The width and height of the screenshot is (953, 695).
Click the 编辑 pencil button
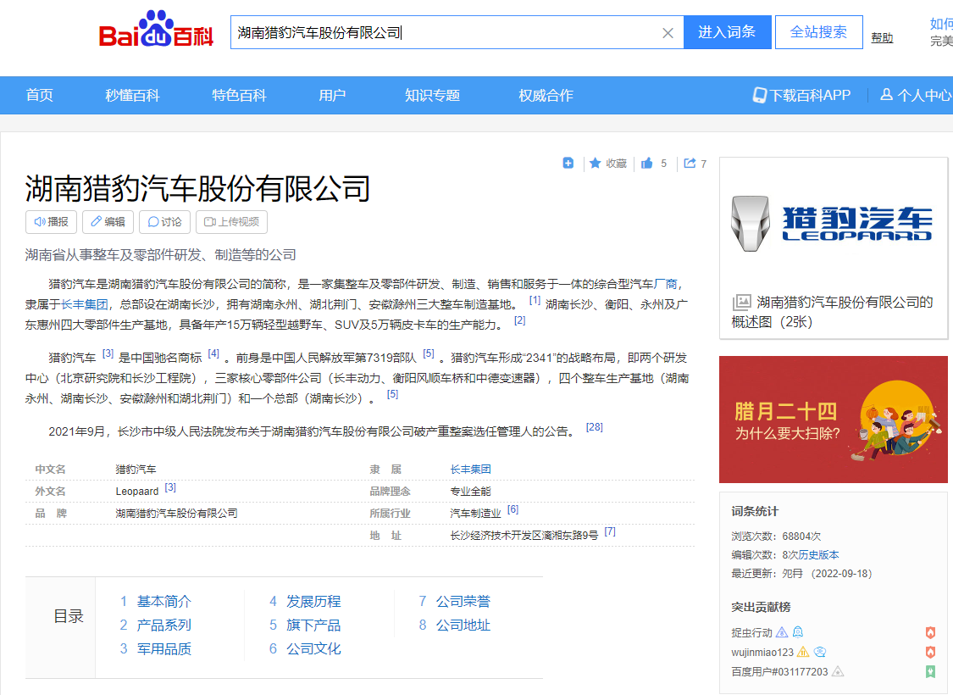pos(108,222)
